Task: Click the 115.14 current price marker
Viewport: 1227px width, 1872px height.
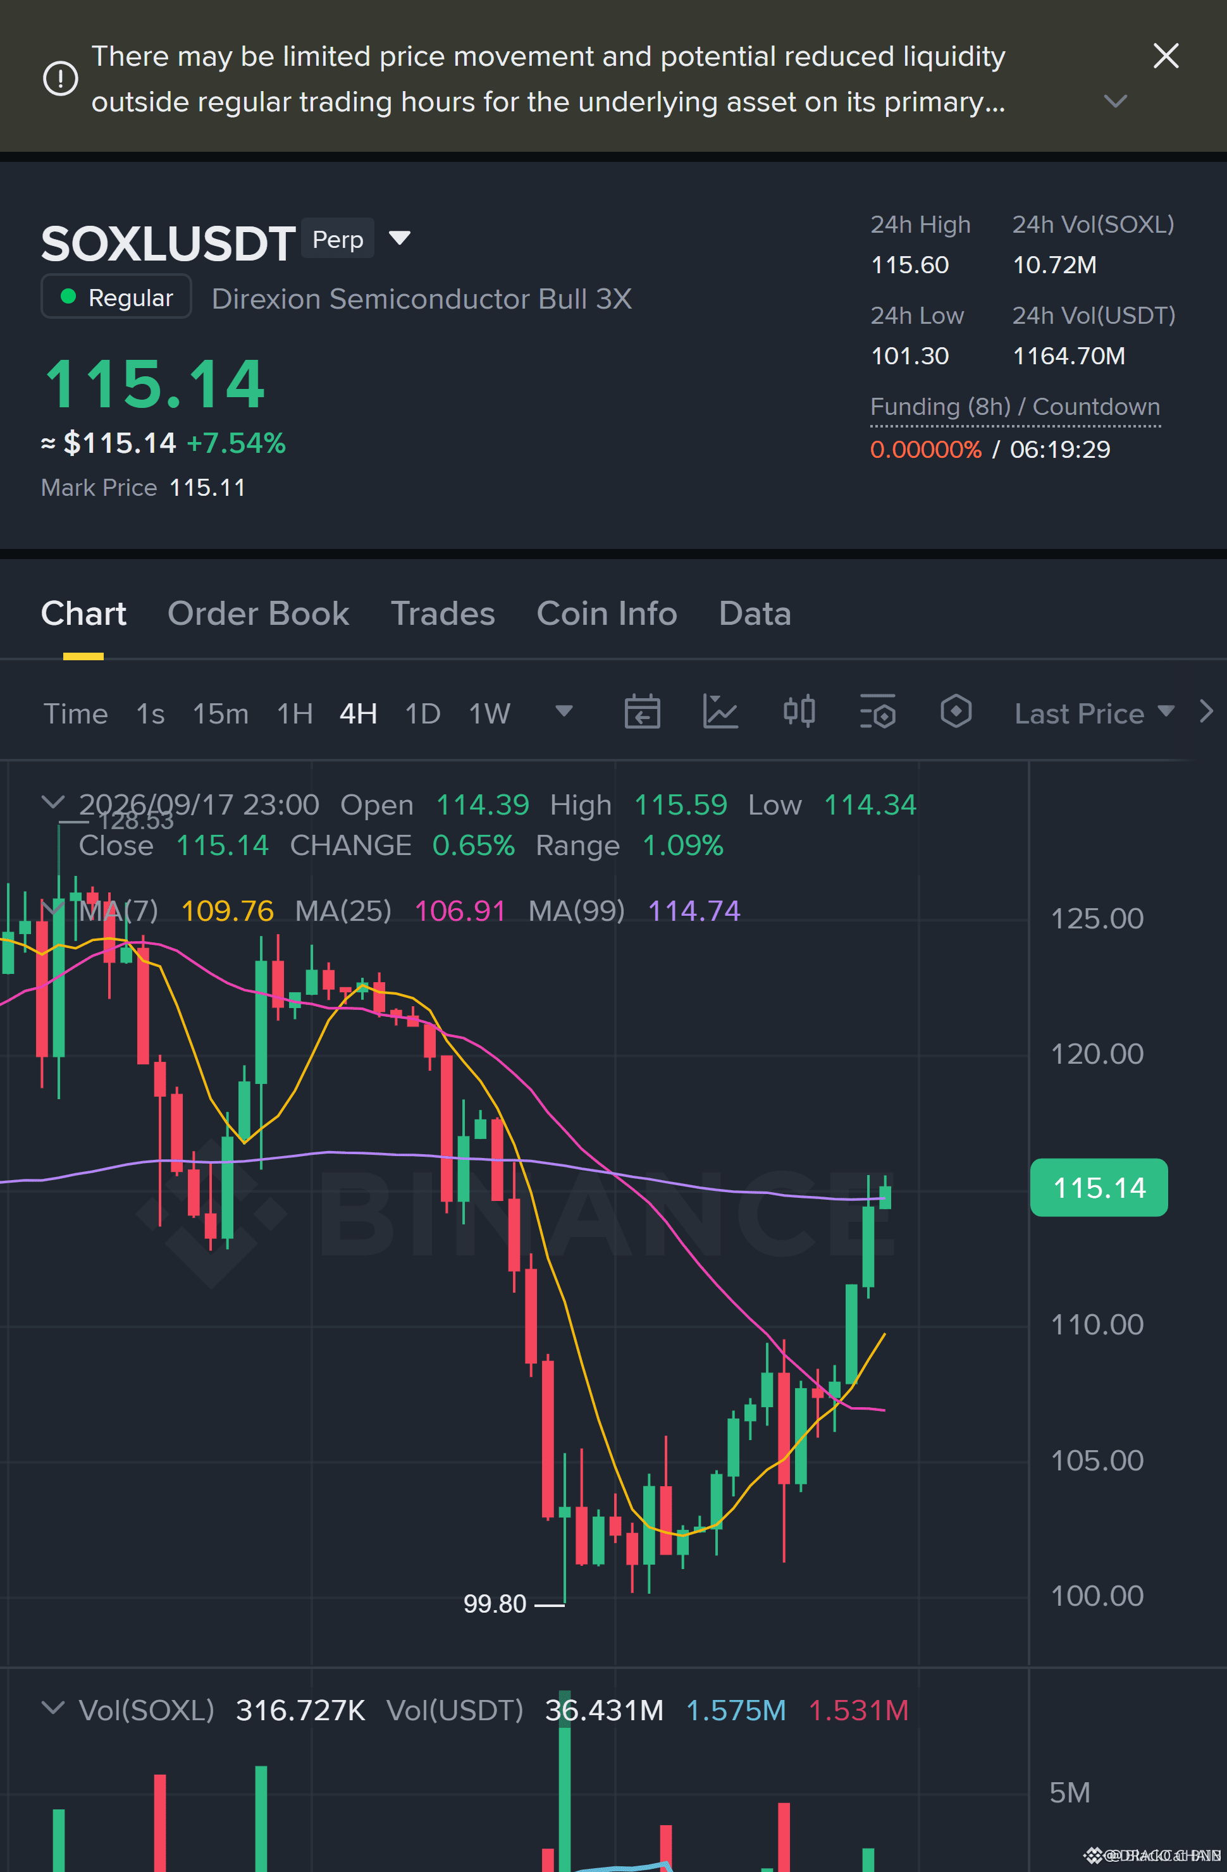Action: (1098, 1188)
